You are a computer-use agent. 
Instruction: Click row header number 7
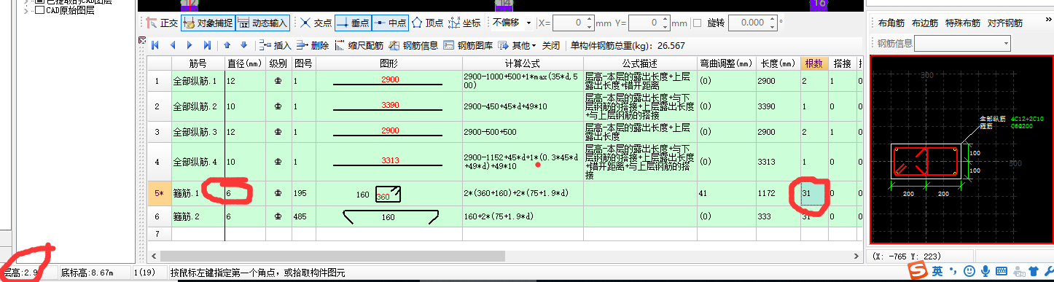point(159,233)
